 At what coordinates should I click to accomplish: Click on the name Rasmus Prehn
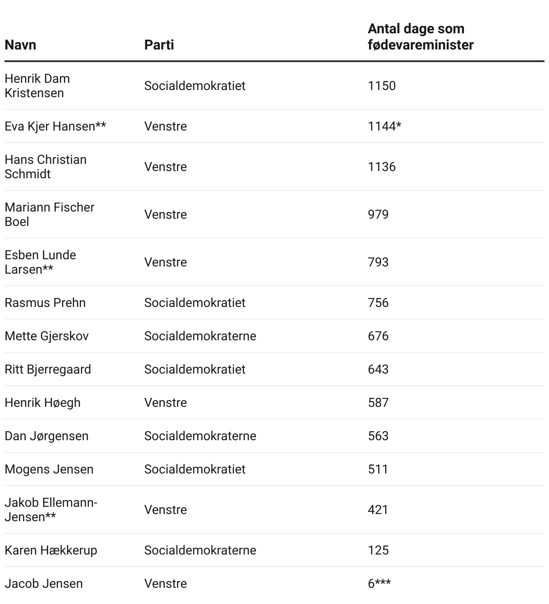45,302
